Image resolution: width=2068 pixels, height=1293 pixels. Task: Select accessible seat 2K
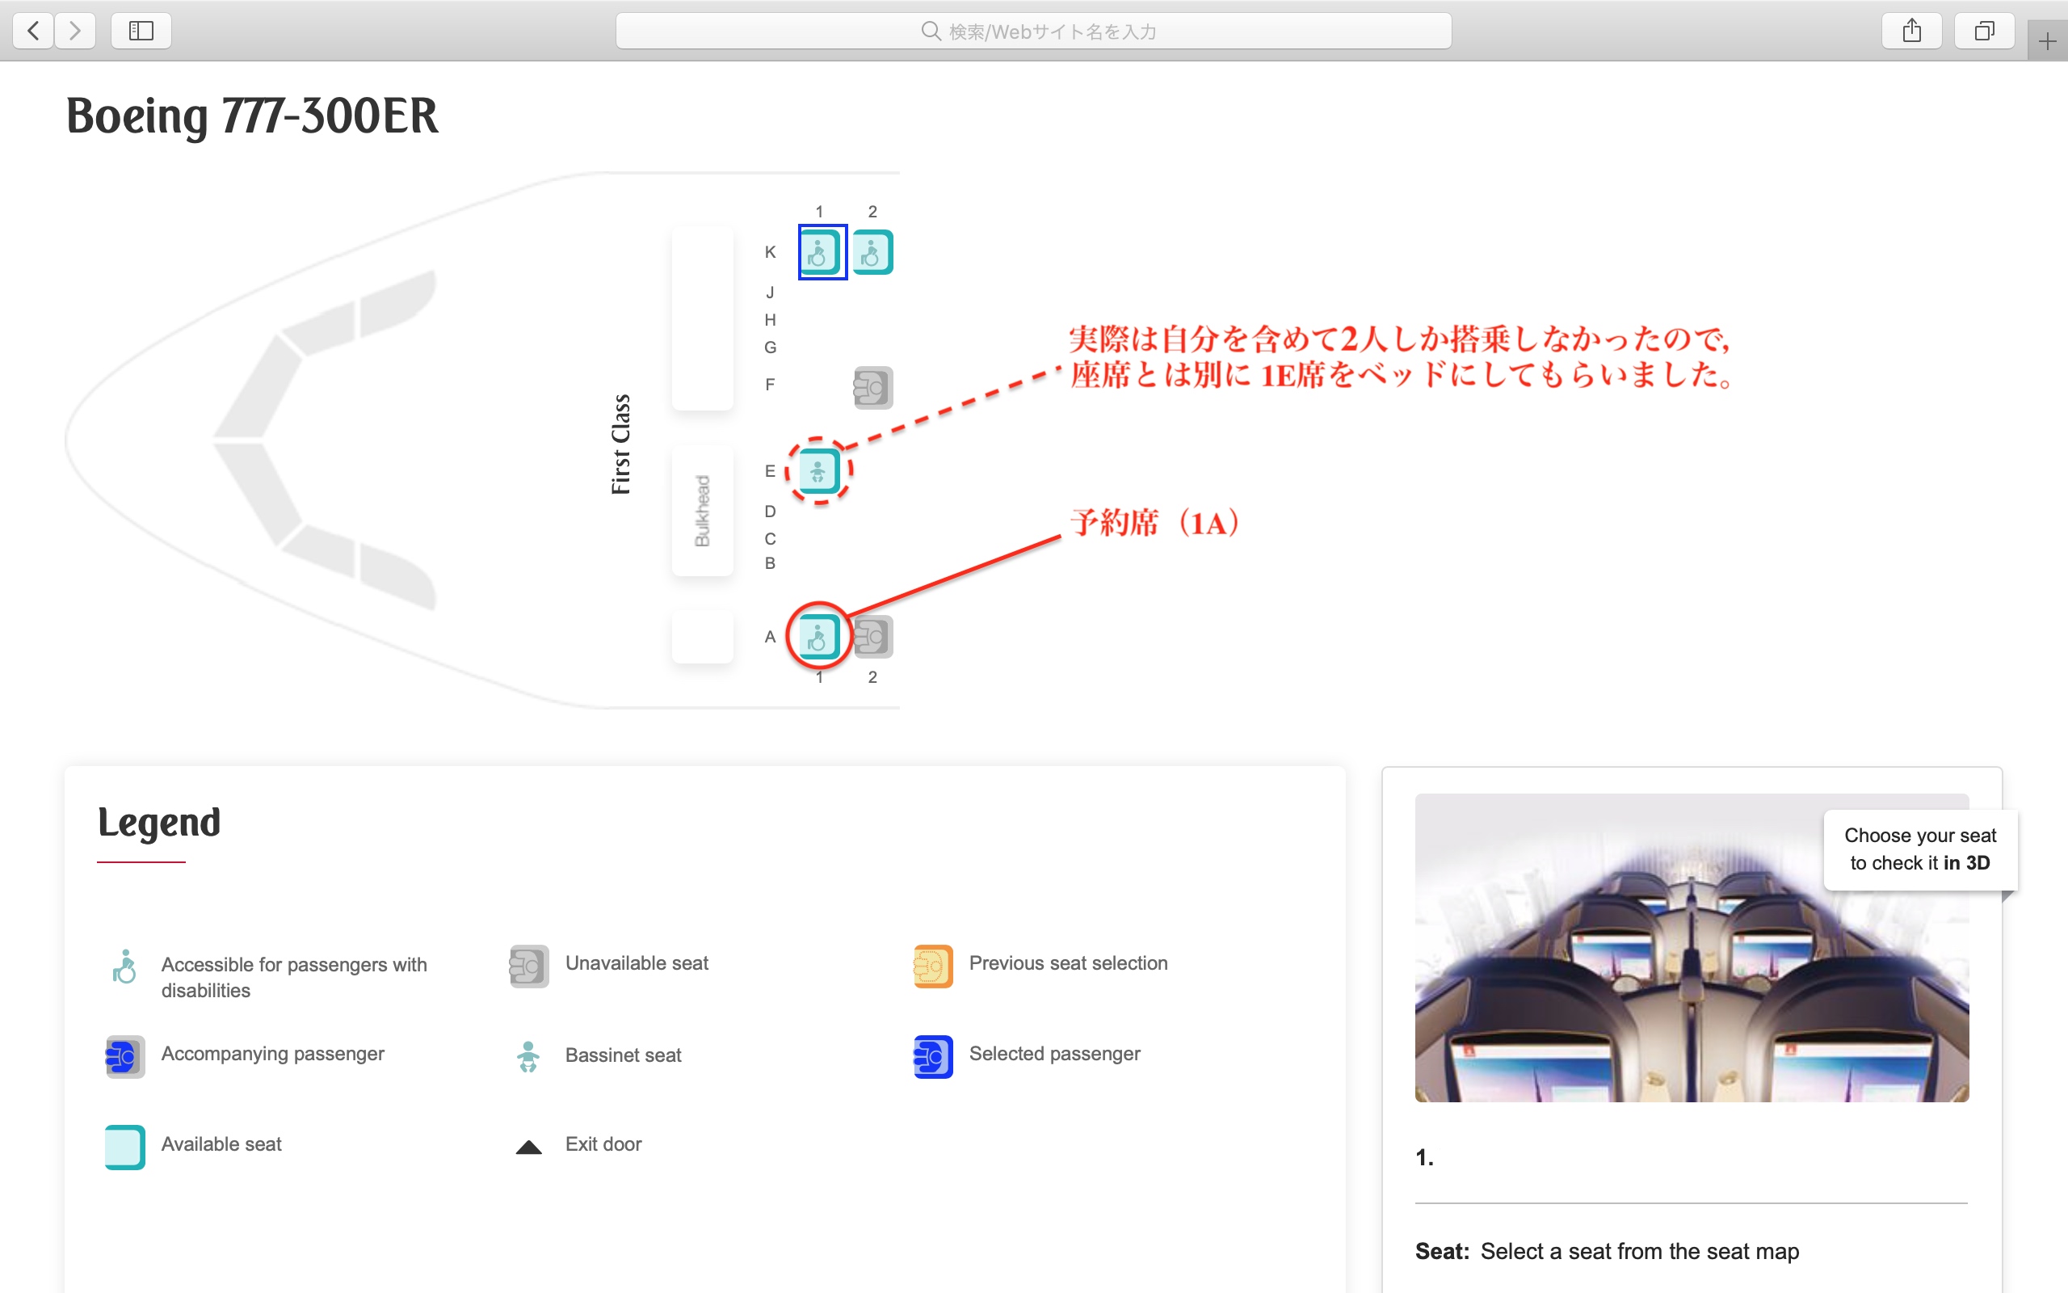[x=872, y=252]
